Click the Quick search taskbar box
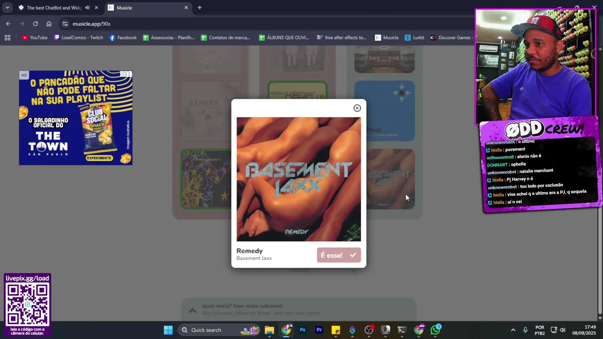The width and height of the screenshot is (603, 339). click(x=220, y=330)
